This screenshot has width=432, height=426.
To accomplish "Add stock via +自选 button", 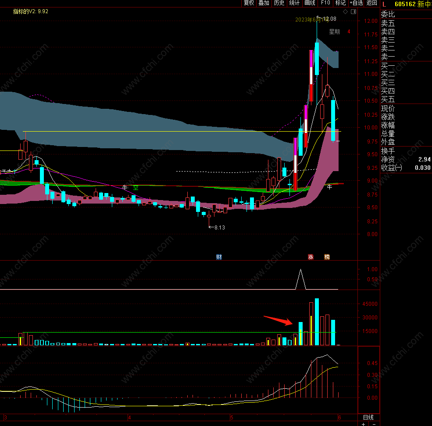I will [x=356, y=3].
